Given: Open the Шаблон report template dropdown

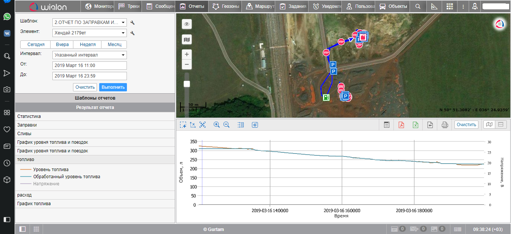Looking at the screenshot, I should click(x=89, y=22).
